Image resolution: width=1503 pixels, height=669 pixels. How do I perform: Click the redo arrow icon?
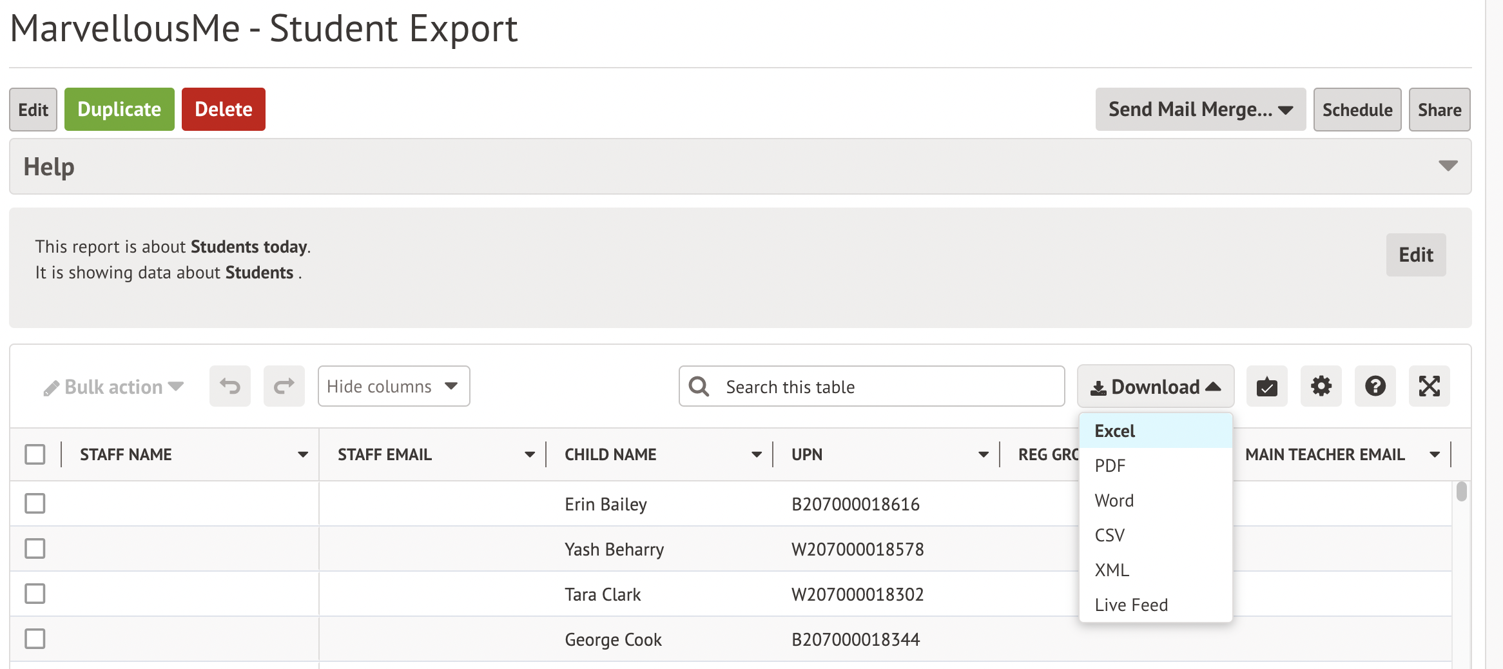pyautogui.click(x=284, y=386)
